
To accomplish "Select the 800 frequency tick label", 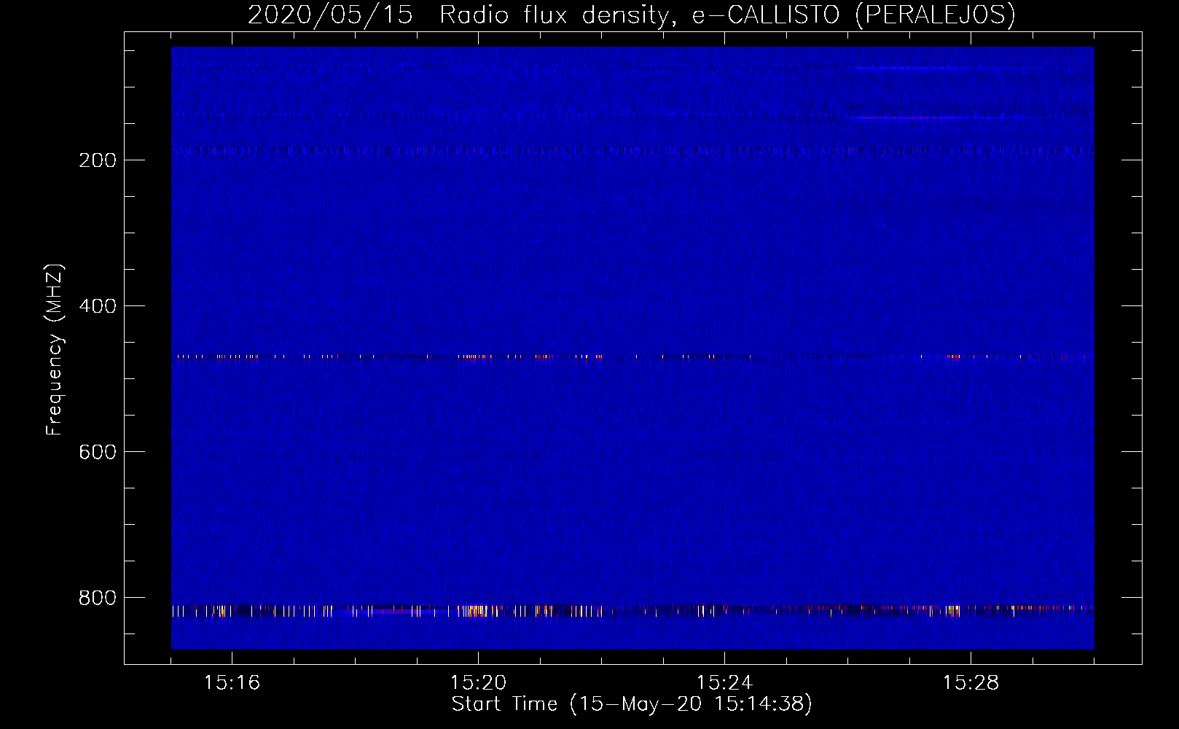I will point(98,598).
